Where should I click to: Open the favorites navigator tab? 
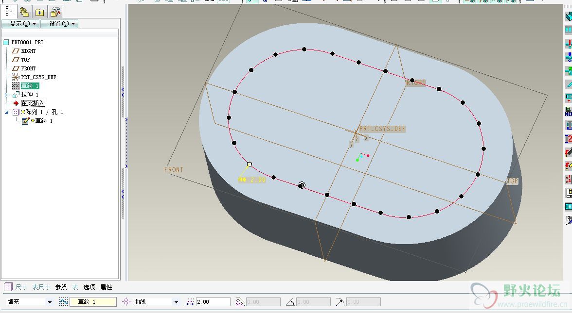coord(39,13)
